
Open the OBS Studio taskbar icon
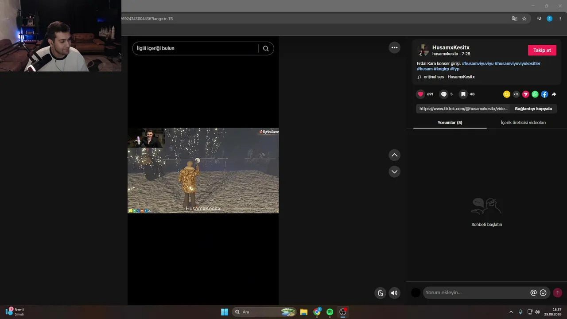(x=342, y=312)
